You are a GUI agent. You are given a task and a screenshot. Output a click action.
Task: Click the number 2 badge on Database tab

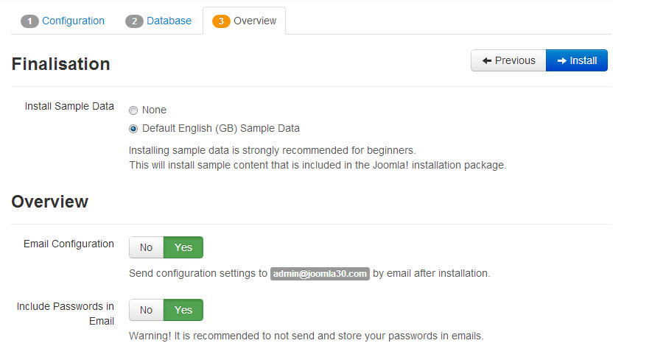click(x=134, y=21)
